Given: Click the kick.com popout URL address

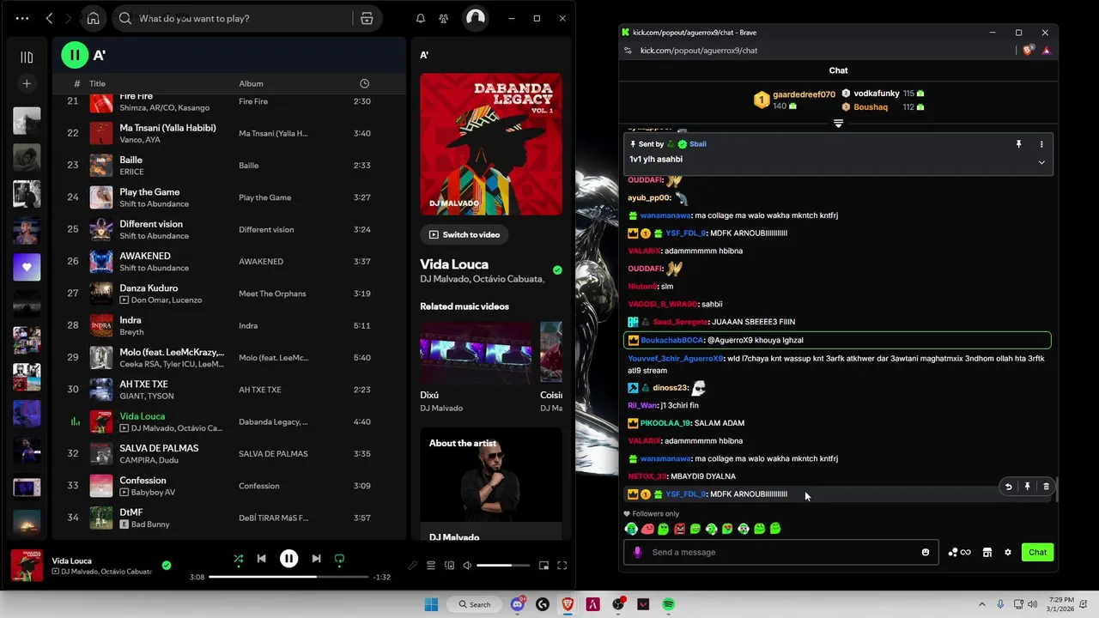Looking at the screenshot, I should pos(699,51).
